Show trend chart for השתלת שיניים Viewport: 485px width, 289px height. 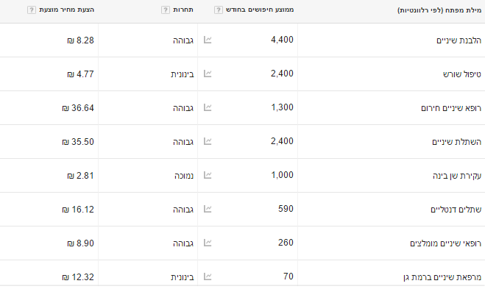point(208,141)
